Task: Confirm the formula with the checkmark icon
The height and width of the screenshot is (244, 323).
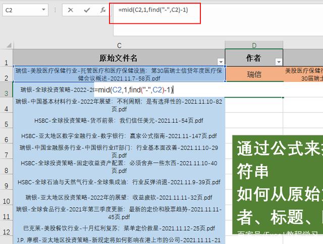Action: point(87,10)
